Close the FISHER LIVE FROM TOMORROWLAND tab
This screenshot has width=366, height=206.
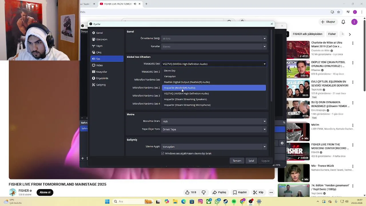click(140, 4)
